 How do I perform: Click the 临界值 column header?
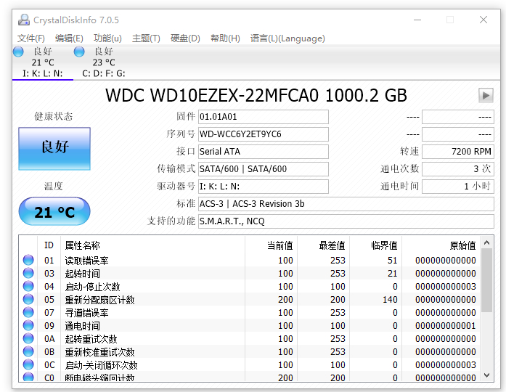pos(375,245)
